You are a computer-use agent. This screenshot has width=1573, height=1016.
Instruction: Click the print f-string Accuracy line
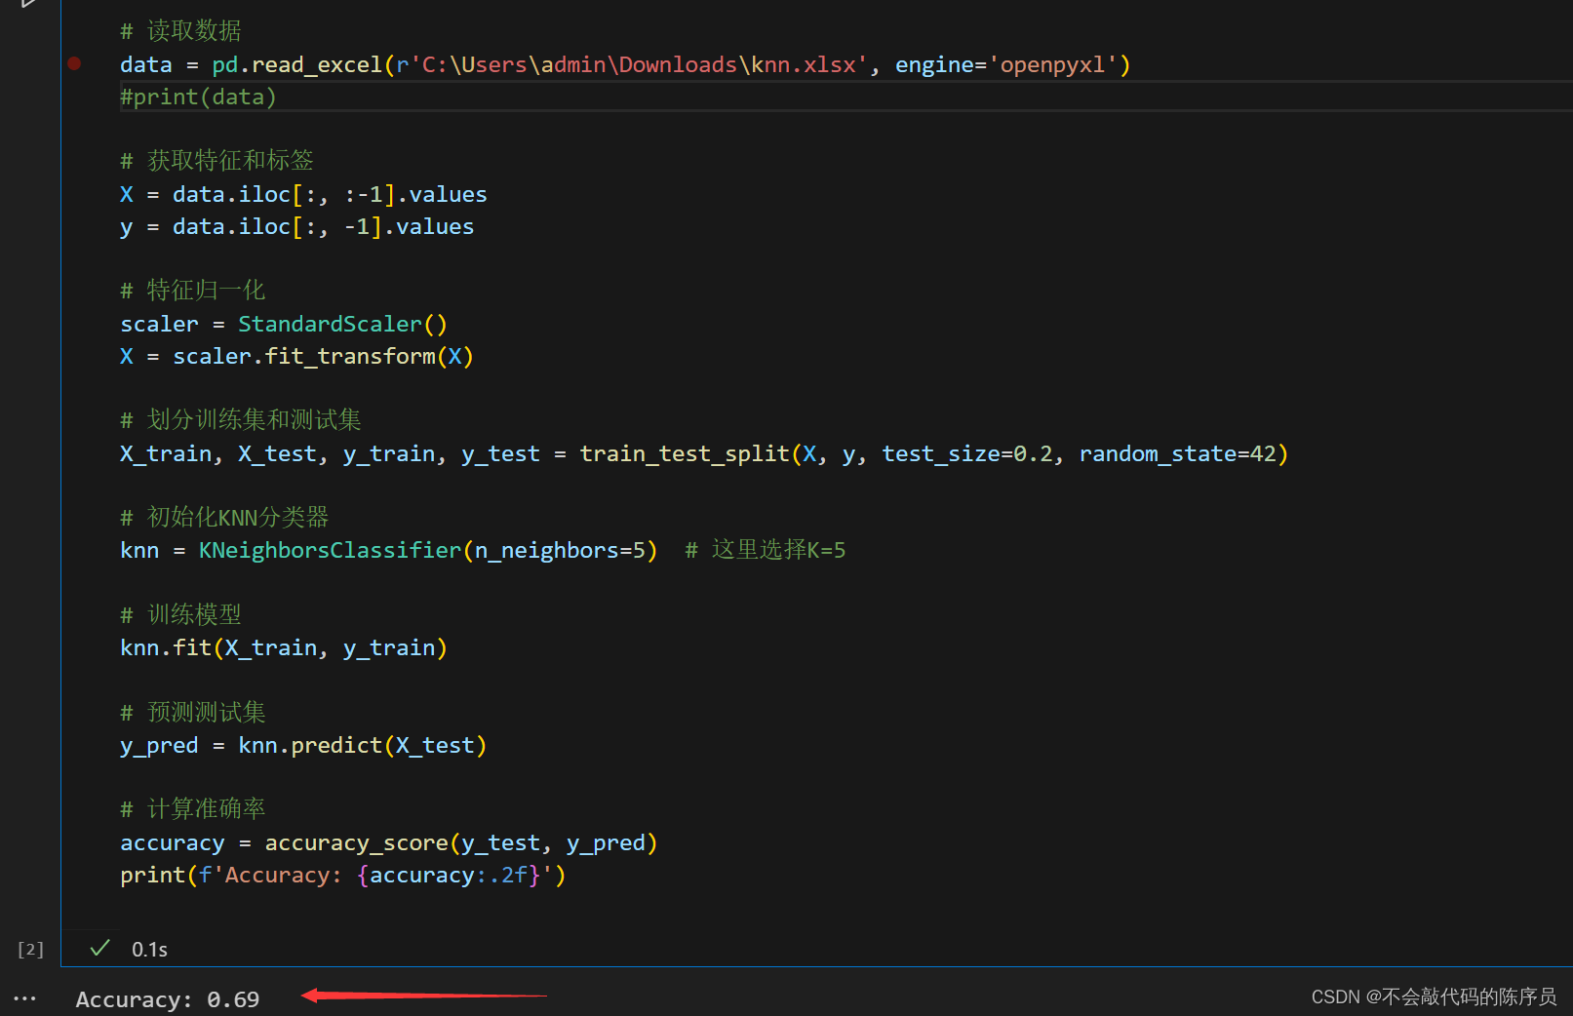click(342, 875)
